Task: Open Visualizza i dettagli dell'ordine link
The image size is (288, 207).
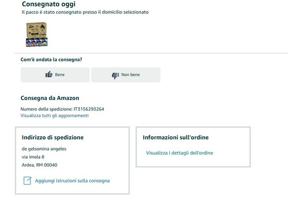Action: coord(180,153)
